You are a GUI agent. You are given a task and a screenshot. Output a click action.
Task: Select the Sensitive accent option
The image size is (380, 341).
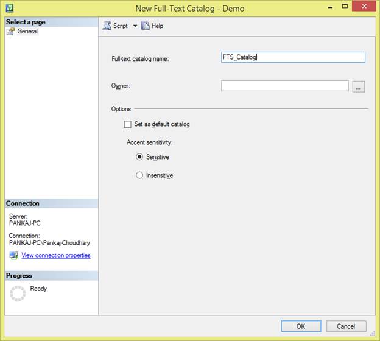(139, 157)
